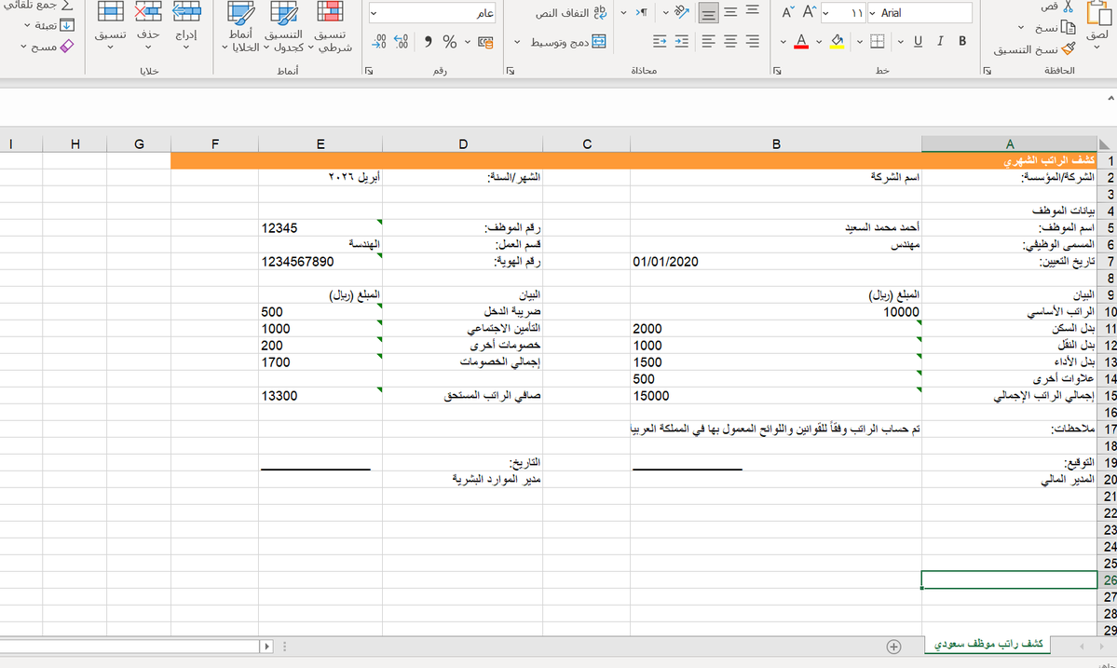Click the text direction paragraph icon
This screenshot has height=668, width=1117.
[x=641, y=12]
